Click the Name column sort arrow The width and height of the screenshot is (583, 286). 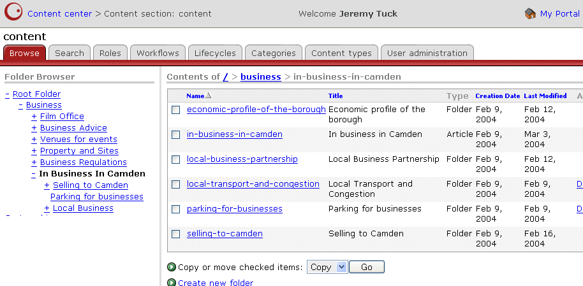[x=209, y=96]
